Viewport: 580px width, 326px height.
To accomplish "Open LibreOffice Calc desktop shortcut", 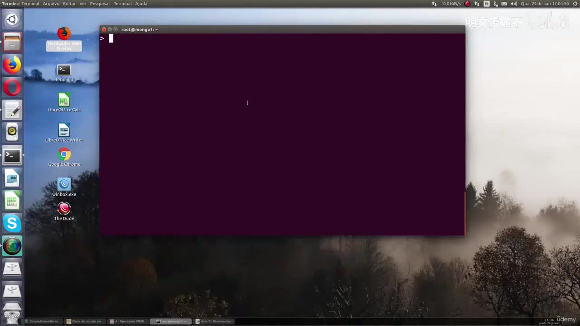I will tap(64, 103).
